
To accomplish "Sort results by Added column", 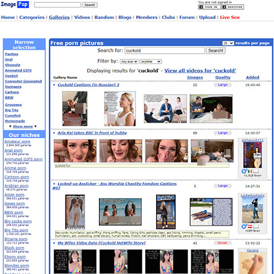I will 253,77.
